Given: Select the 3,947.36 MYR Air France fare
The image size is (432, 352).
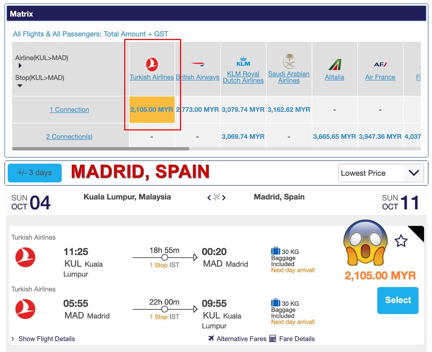Looking at the screenshot, I should coord(380,137).
